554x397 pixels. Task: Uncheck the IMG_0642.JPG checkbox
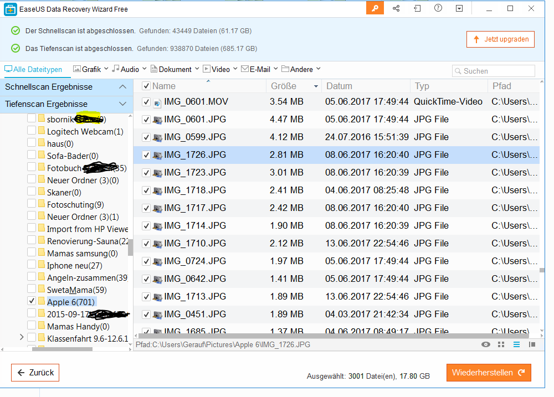coord(146,279)
